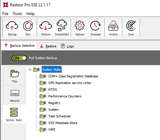The width and height of the screenshot is (160, 140).
Task: Click folder icon beside Performance Counters
Action: pyautogui.click(x=43, y=96)
